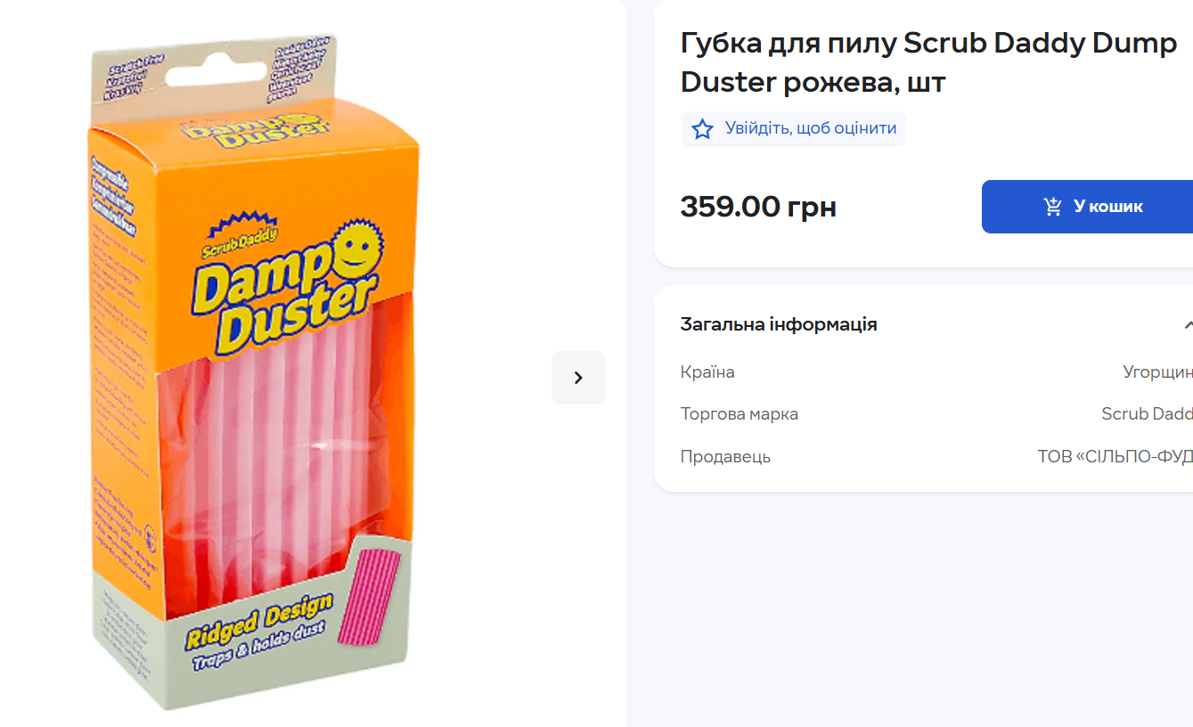Open the Damp Duster product photo

(258, 374)
